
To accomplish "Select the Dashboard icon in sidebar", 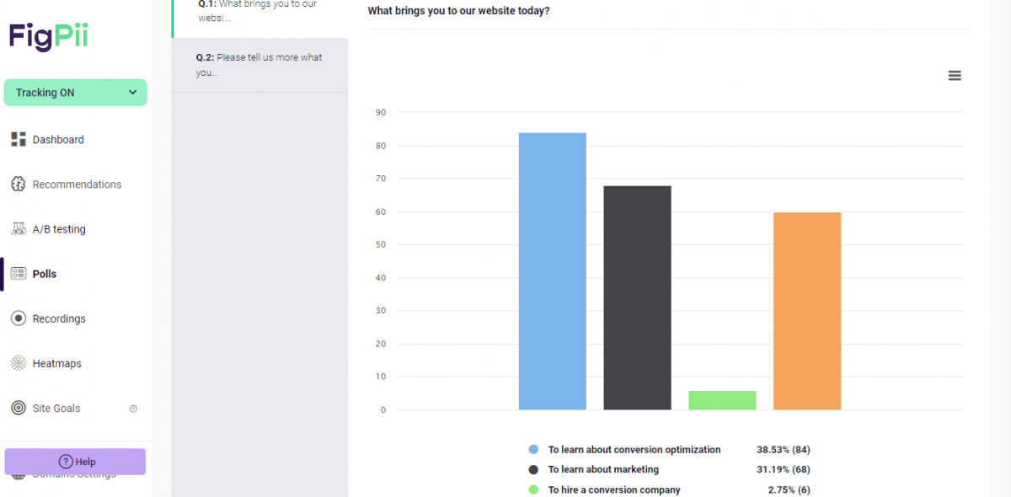I will point(18,139).
